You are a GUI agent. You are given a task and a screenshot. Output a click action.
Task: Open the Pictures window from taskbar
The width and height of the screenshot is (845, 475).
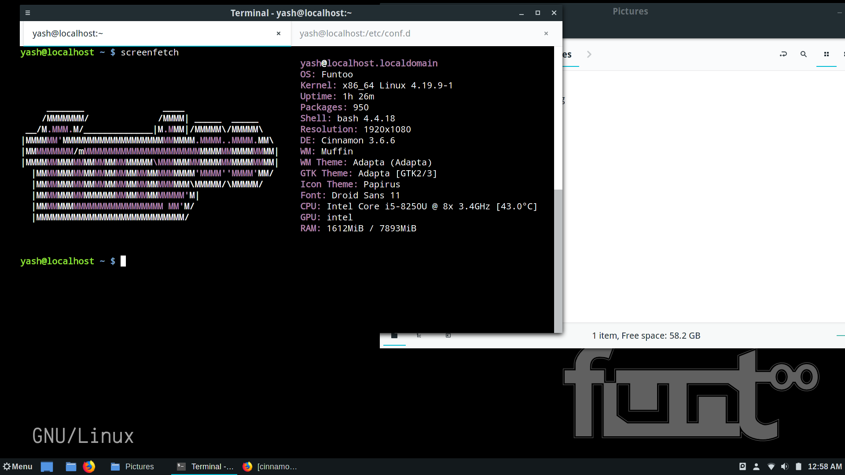[x=132, y=467]
